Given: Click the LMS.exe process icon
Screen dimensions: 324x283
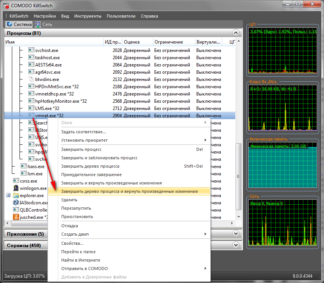Looking at the screenshot, I should (31, 108).
